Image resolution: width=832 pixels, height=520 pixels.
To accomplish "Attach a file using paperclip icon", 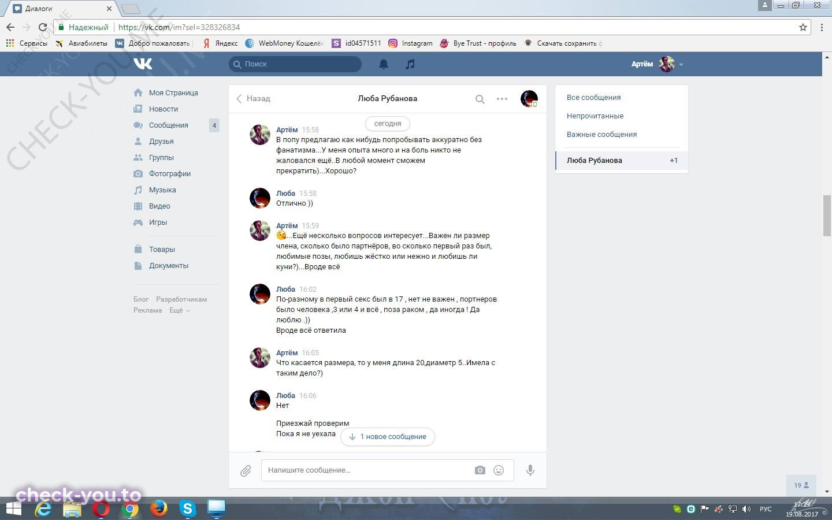I will (246, 471).
